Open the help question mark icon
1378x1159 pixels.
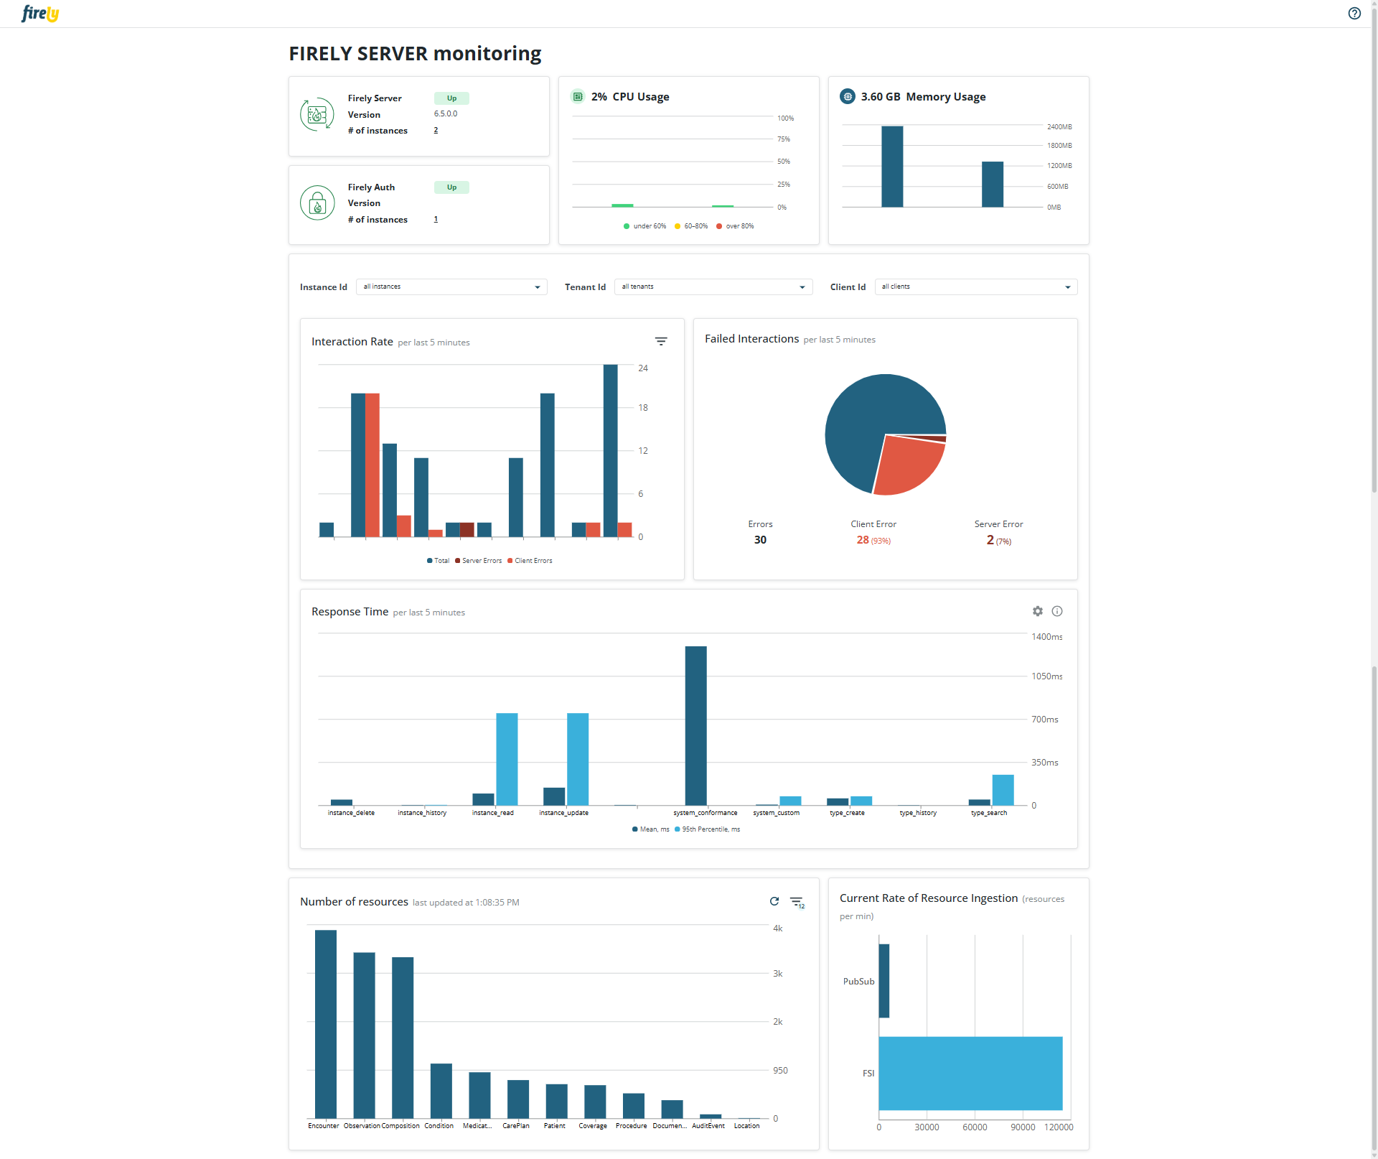pos(1354,13)
